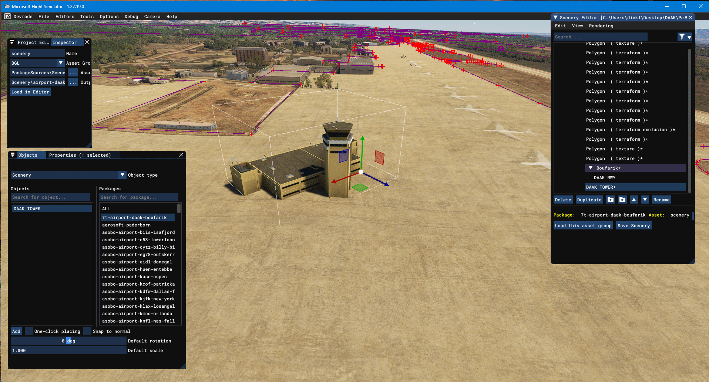Screen dimensions: 709x382
Task: Click the Default rotation degree slider
Action: point(68,341)
